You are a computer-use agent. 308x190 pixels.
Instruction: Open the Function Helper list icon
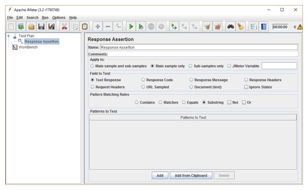click(253, 26)
